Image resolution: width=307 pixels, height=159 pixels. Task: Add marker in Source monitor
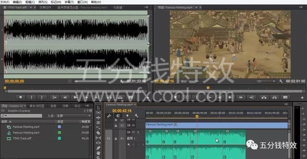[x=20, y=97]
